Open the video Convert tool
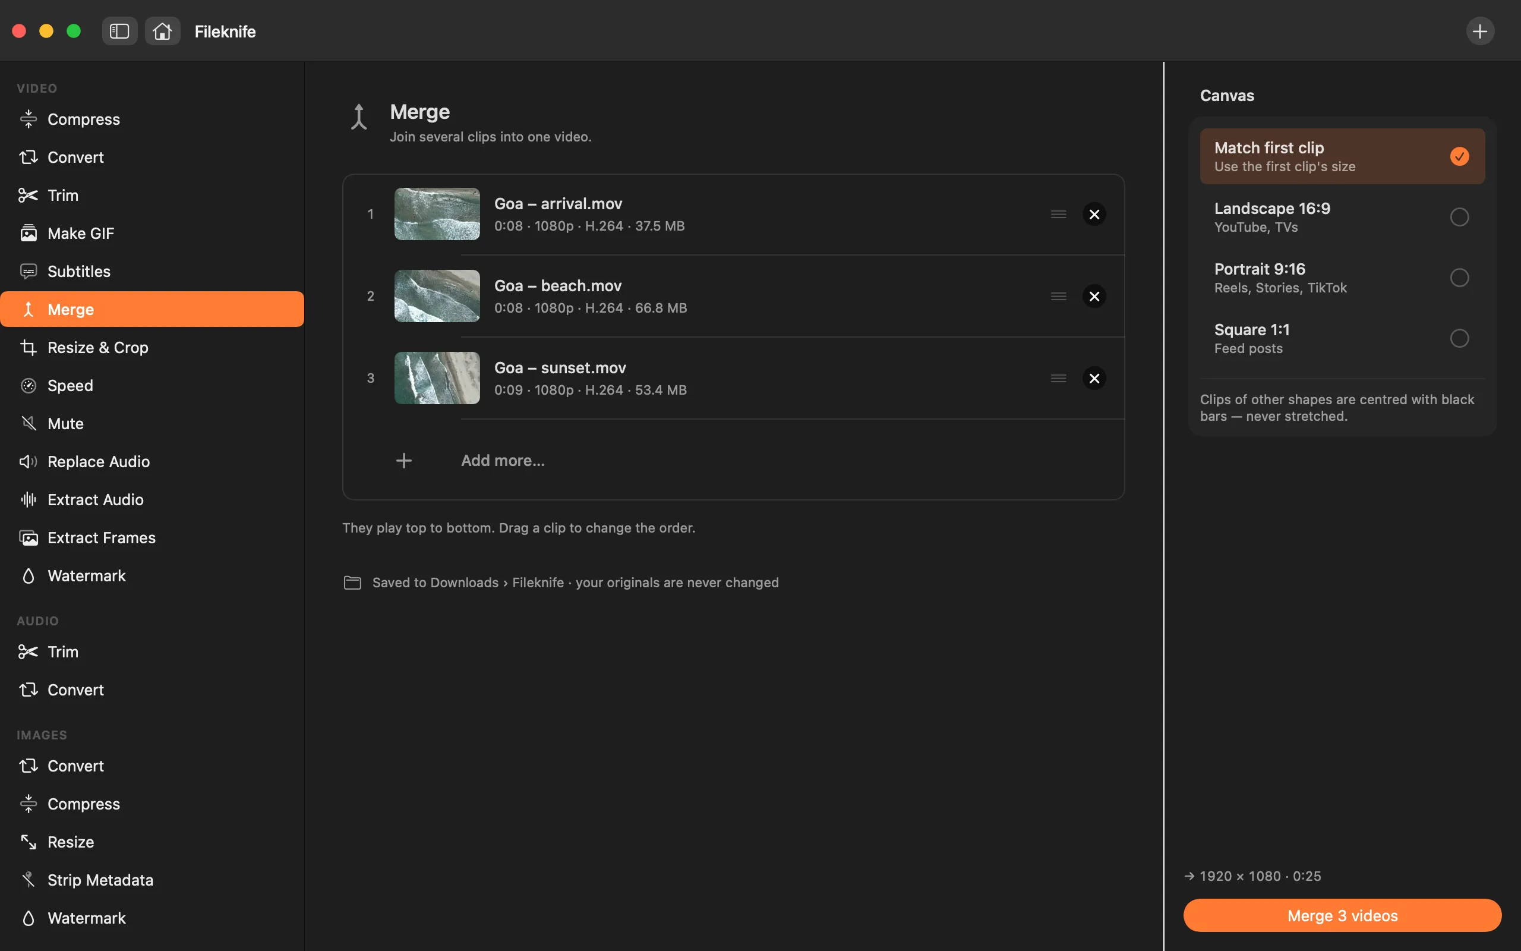 [152, 158]
